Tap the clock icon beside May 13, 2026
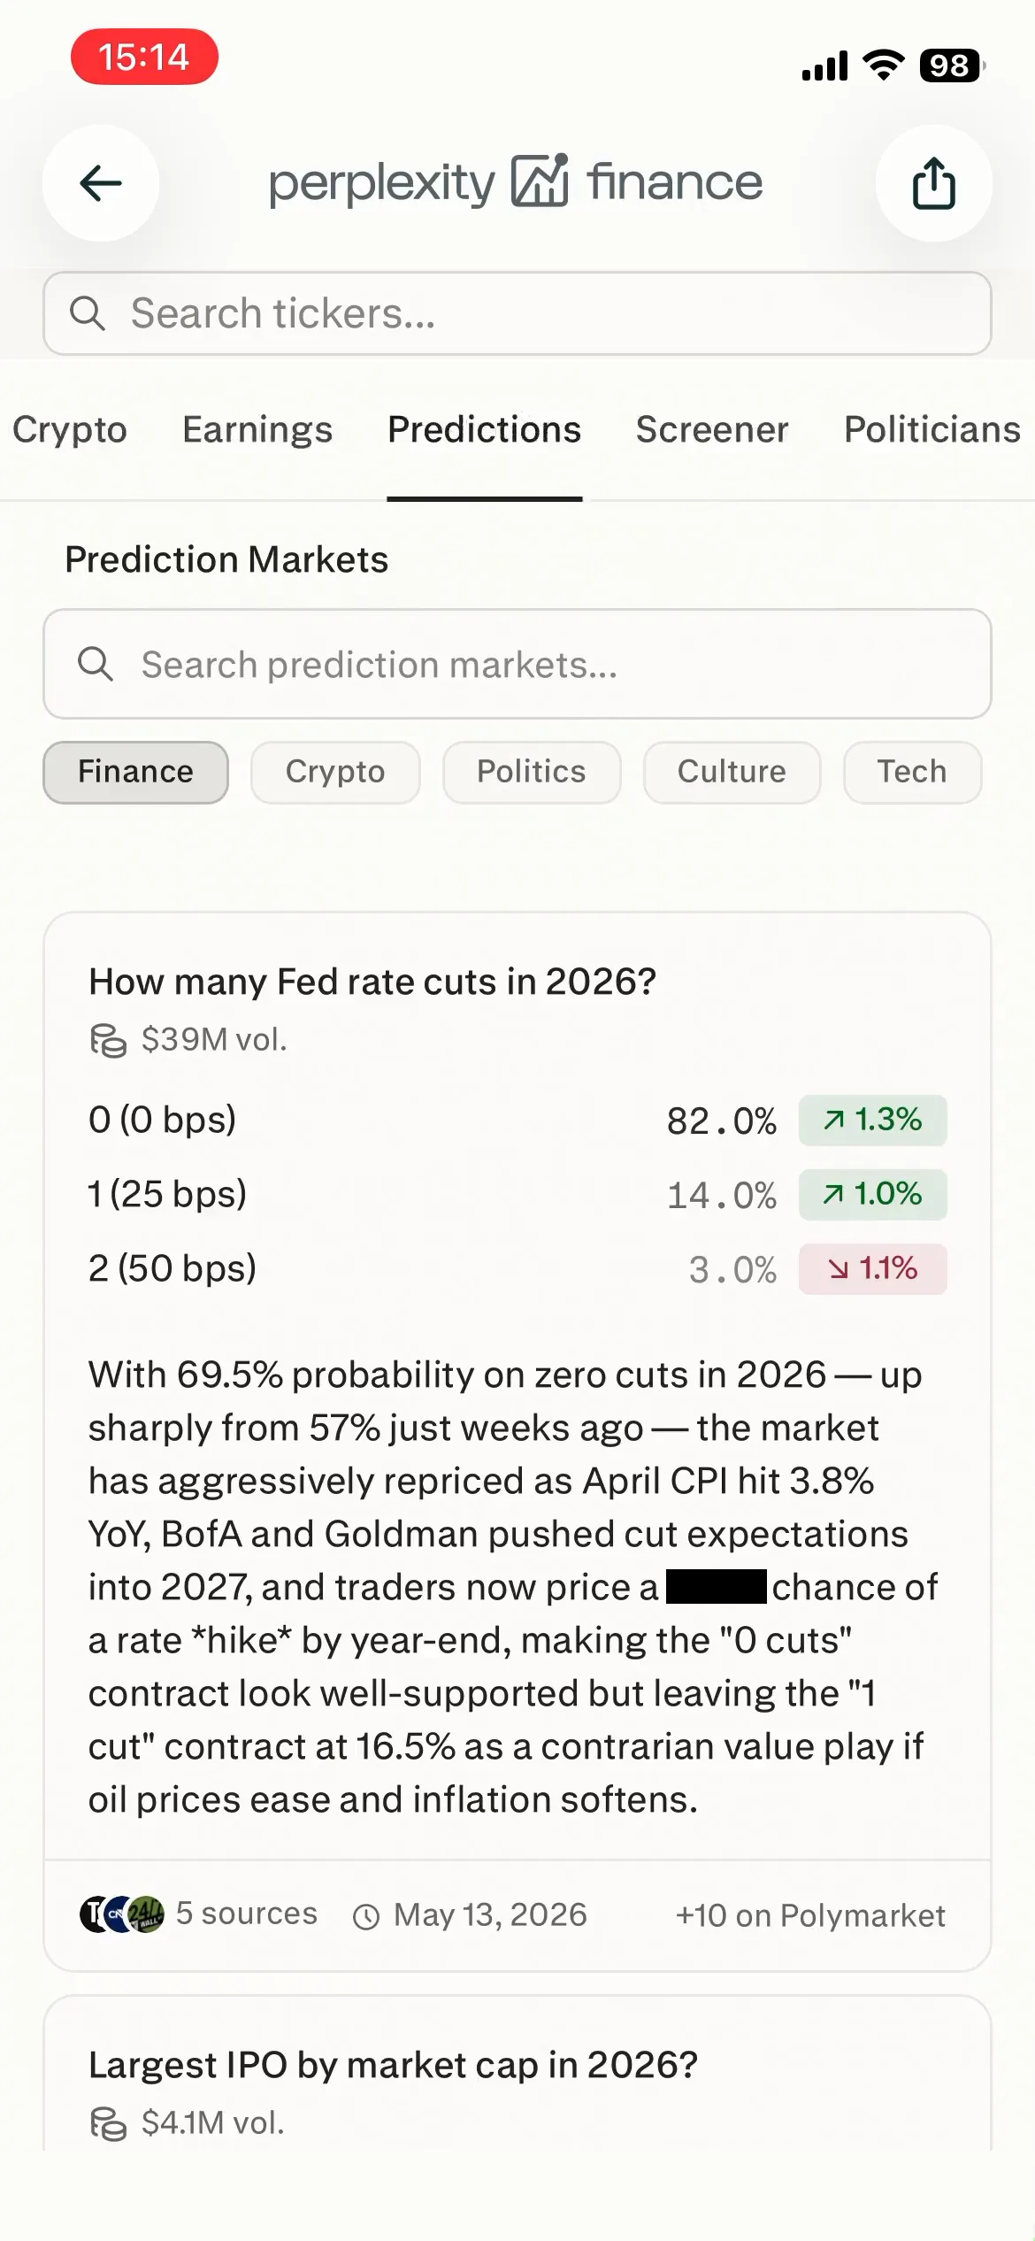The image size is (1035, 2241). click(366, 1916)
